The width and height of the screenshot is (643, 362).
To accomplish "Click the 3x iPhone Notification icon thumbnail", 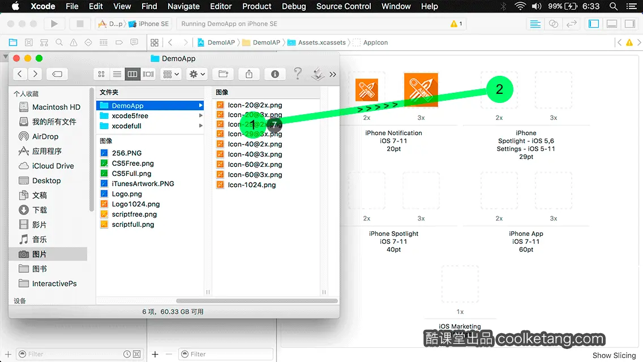I will [x=421, y=90].
